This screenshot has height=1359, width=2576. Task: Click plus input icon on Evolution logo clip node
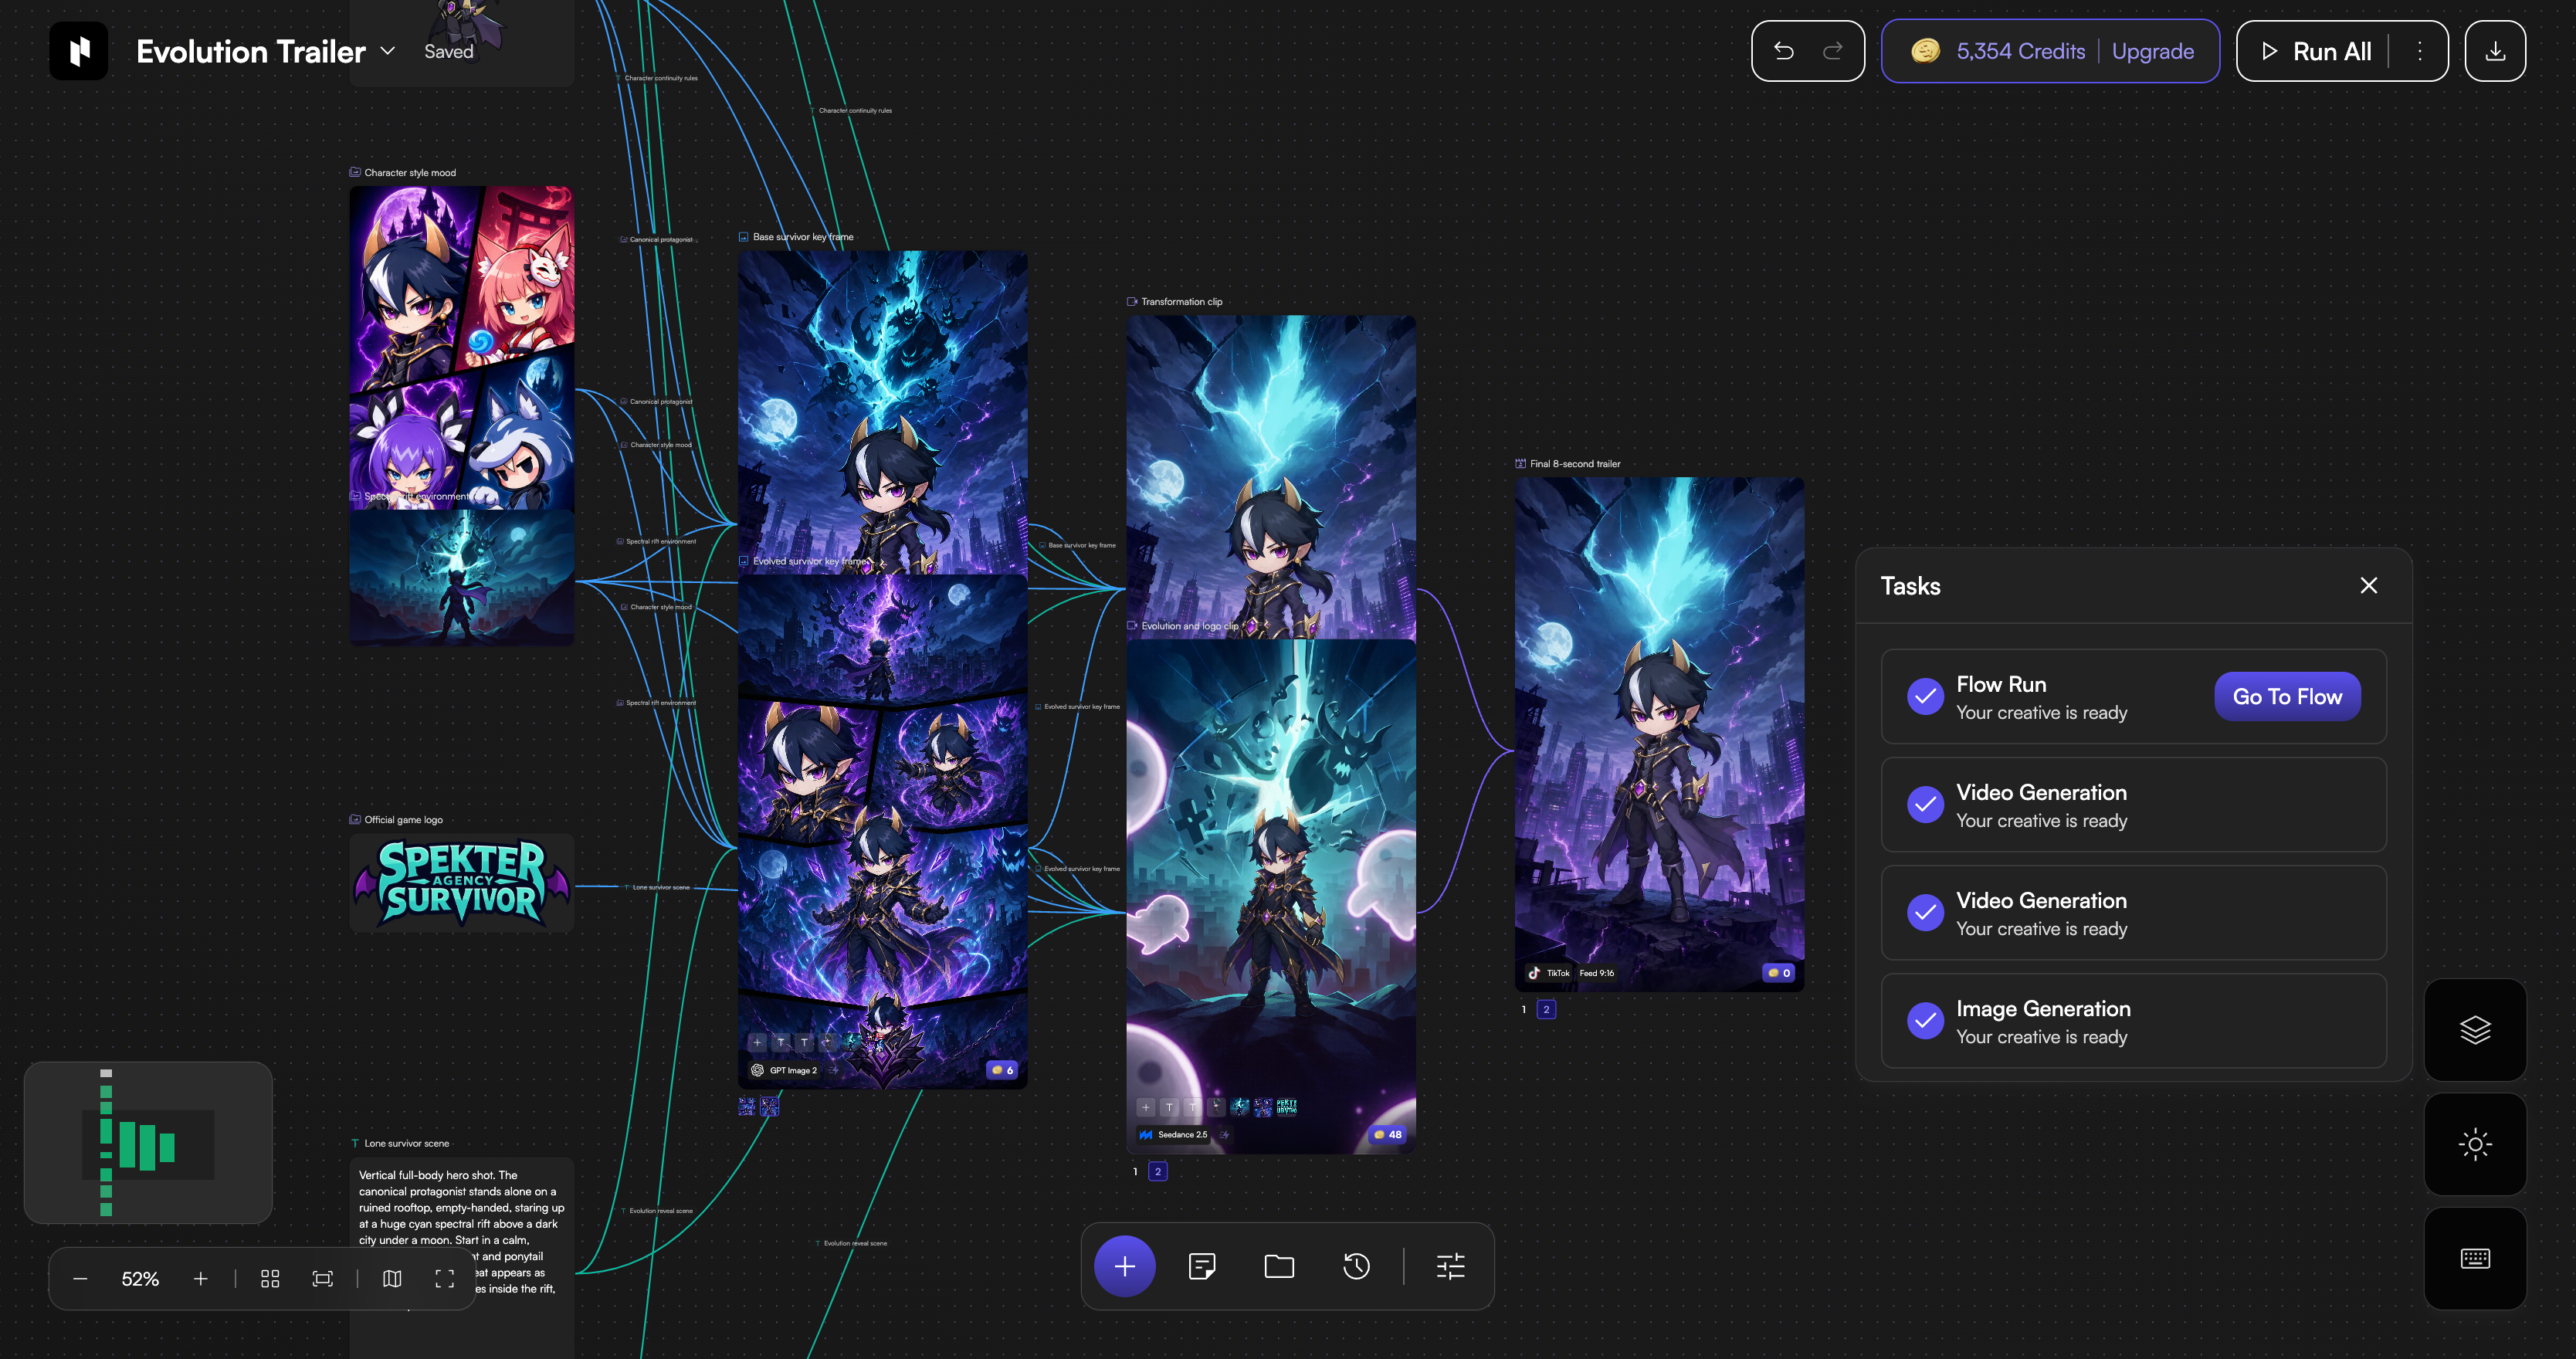[1146, 1107]
